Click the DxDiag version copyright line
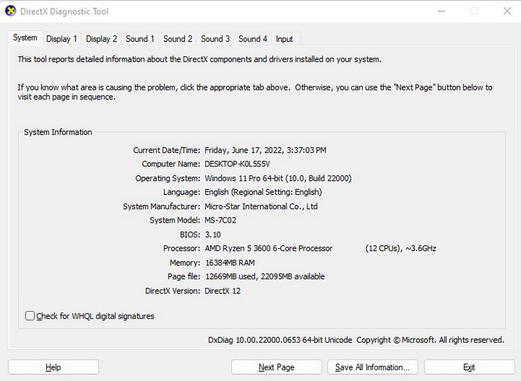This screenshot has height=381, width=521. tap(356, 340)
